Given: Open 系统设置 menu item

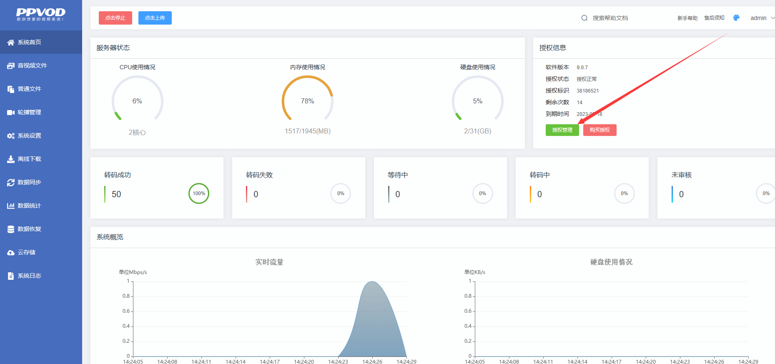Looking at the screenshot, I should pos(41,136).
